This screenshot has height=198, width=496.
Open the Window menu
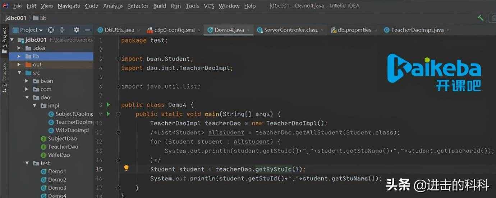(229, 6)
